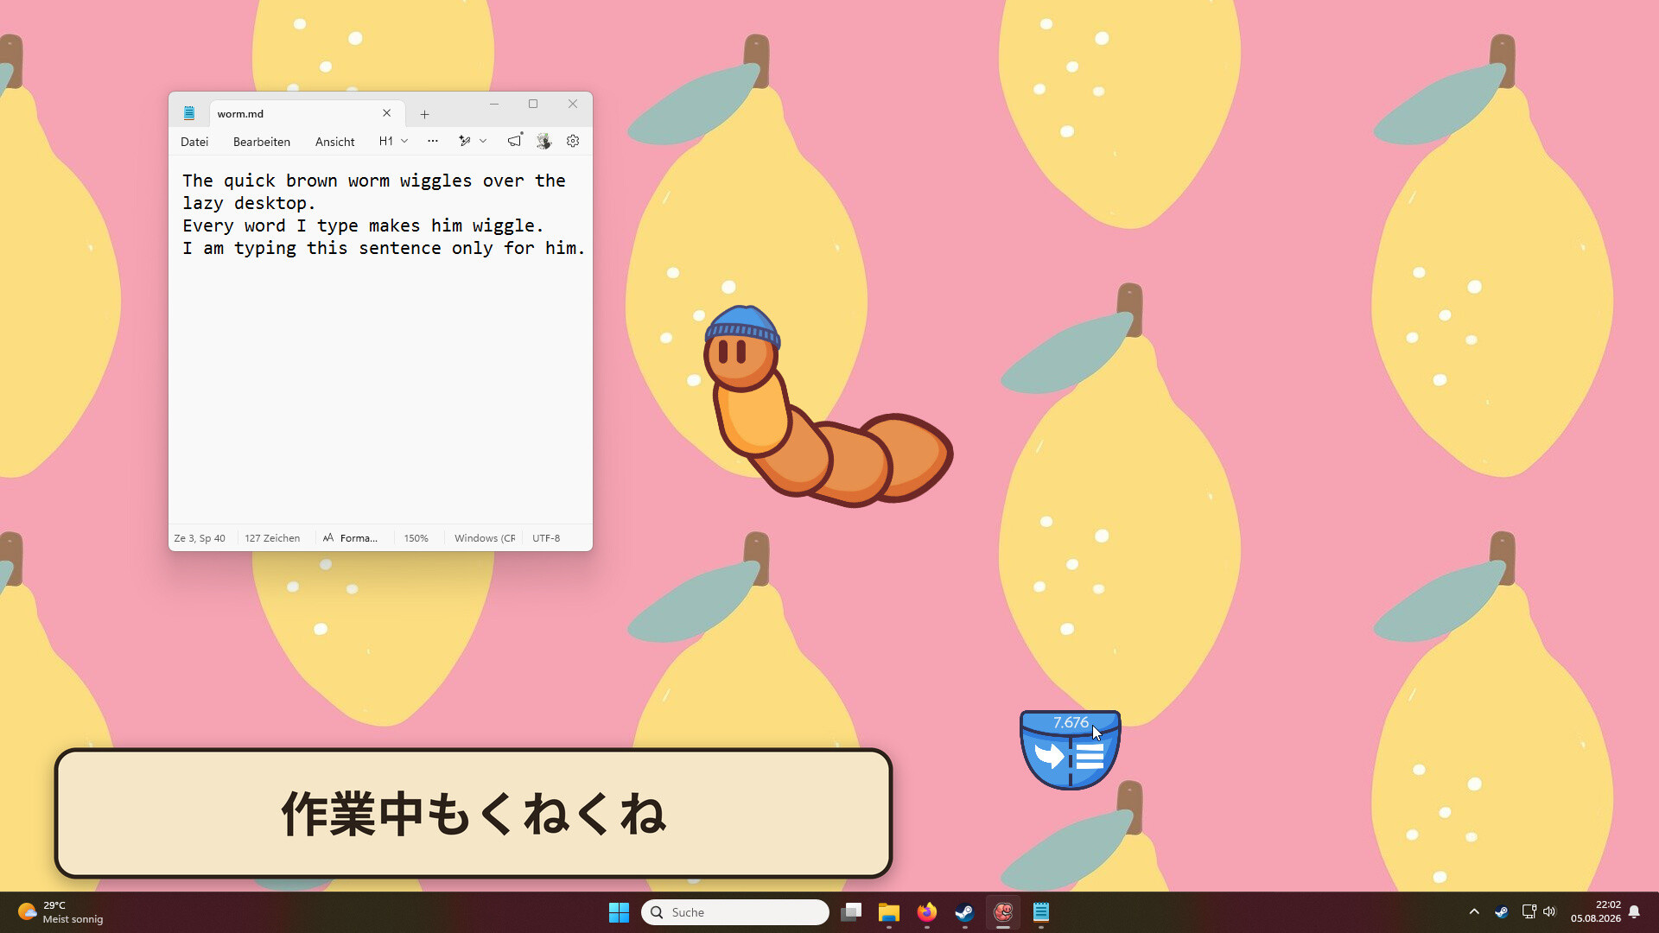This screenshot has width=1659, height=933.
Task: Click the arrow icon in the blue pocket
Action: (x=1050, y=756)
